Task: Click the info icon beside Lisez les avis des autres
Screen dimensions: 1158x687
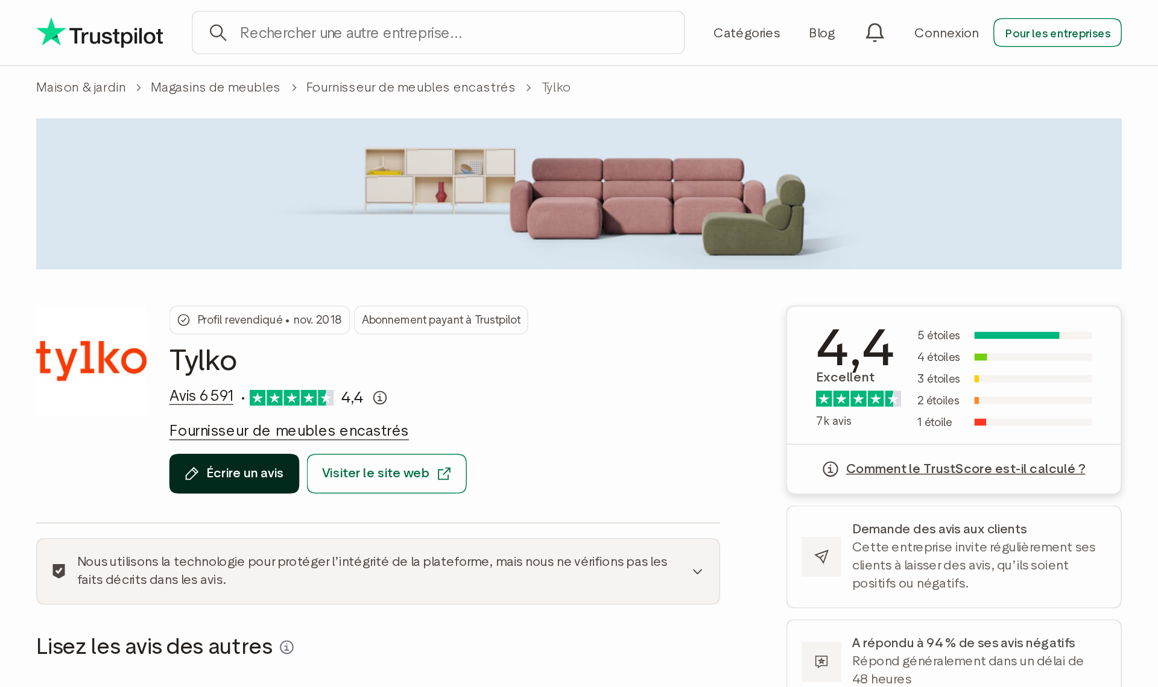Action: coord(287,647)
